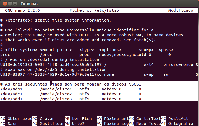
Task: Click '_netdev' on the disco2 line
Action: pos(108,94)
